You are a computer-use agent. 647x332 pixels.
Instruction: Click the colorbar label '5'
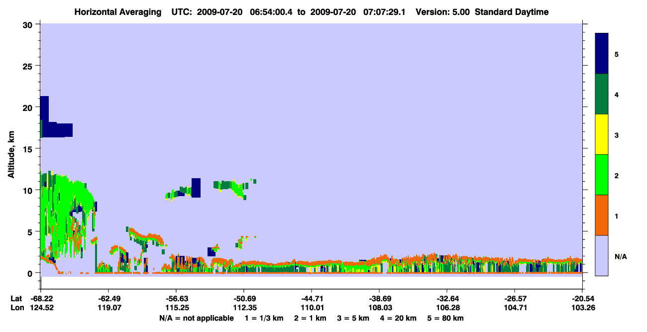coord(617,54)
